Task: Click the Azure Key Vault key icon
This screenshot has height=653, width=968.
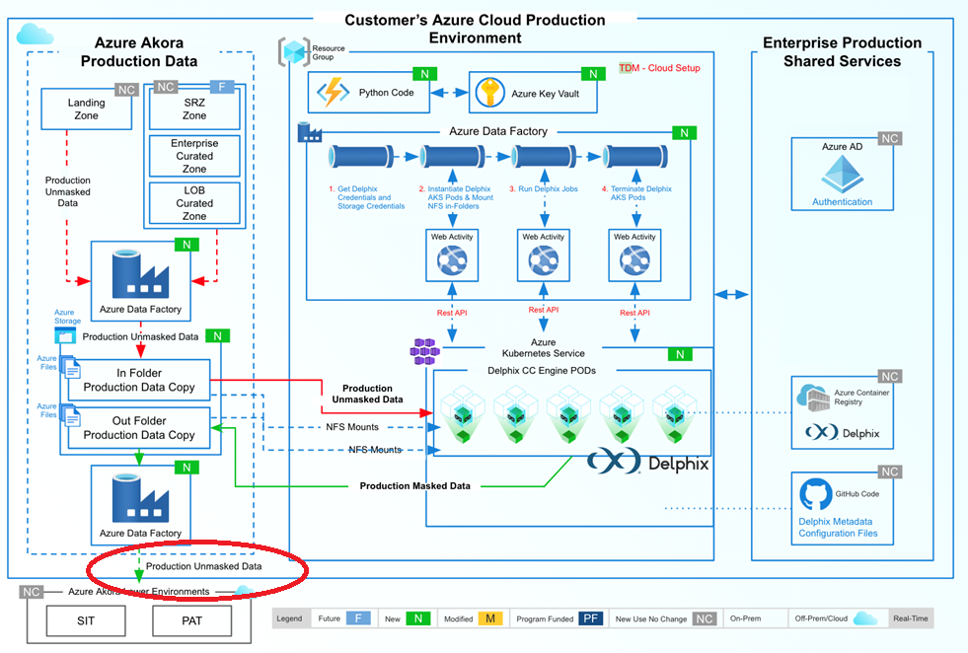Action: click(490, 93)
